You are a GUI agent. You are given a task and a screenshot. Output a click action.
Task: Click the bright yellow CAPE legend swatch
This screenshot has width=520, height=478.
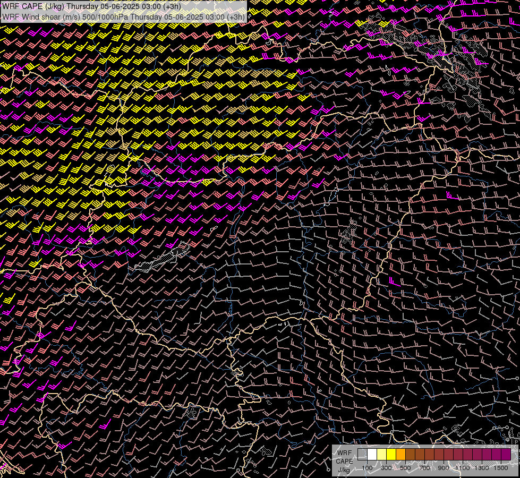391,455
